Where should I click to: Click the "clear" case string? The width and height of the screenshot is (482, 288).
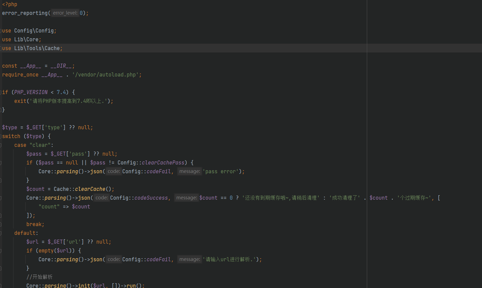[x=40, y=145]
